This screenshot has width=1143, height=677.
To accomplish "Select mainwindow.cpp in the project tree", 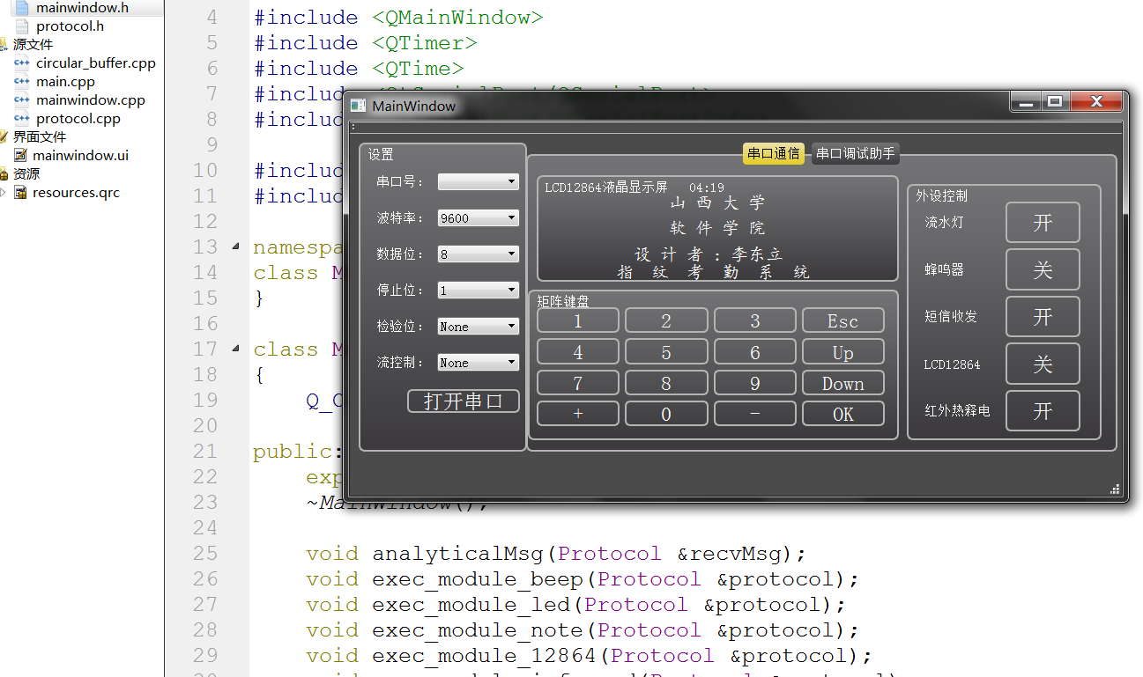I will tap(91, 100).
